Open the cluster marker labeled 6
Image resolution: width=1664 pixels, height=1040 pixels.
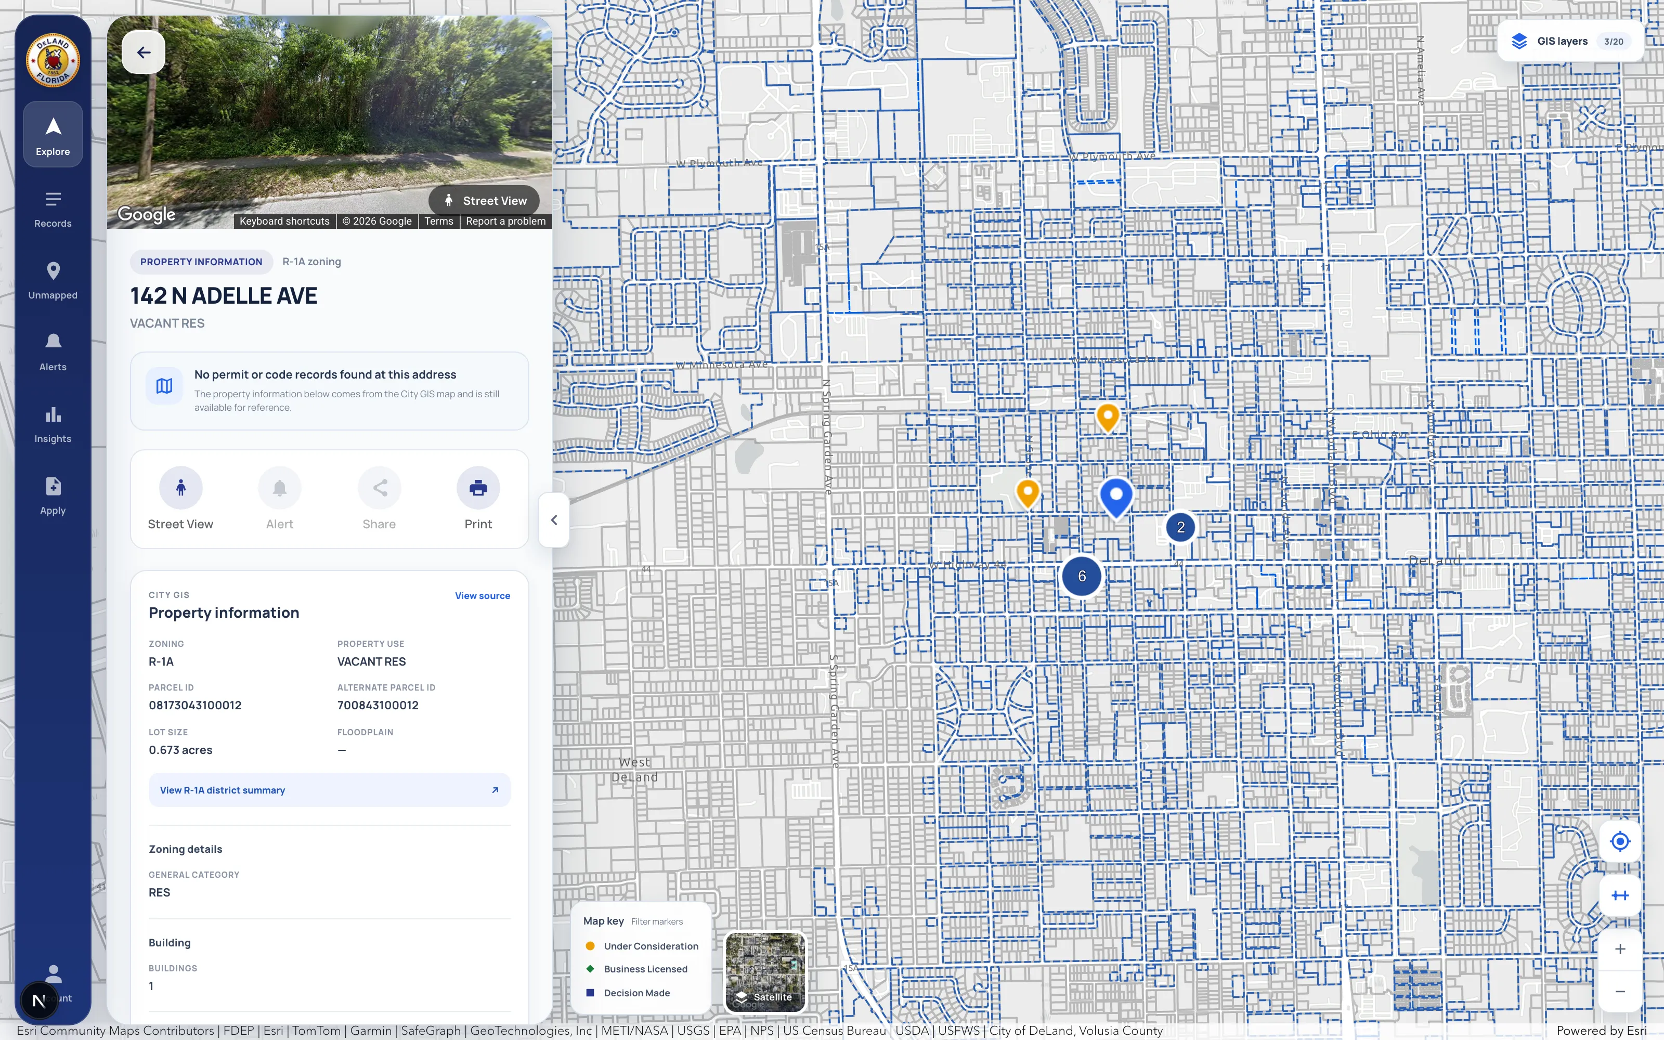[1082, 576]
